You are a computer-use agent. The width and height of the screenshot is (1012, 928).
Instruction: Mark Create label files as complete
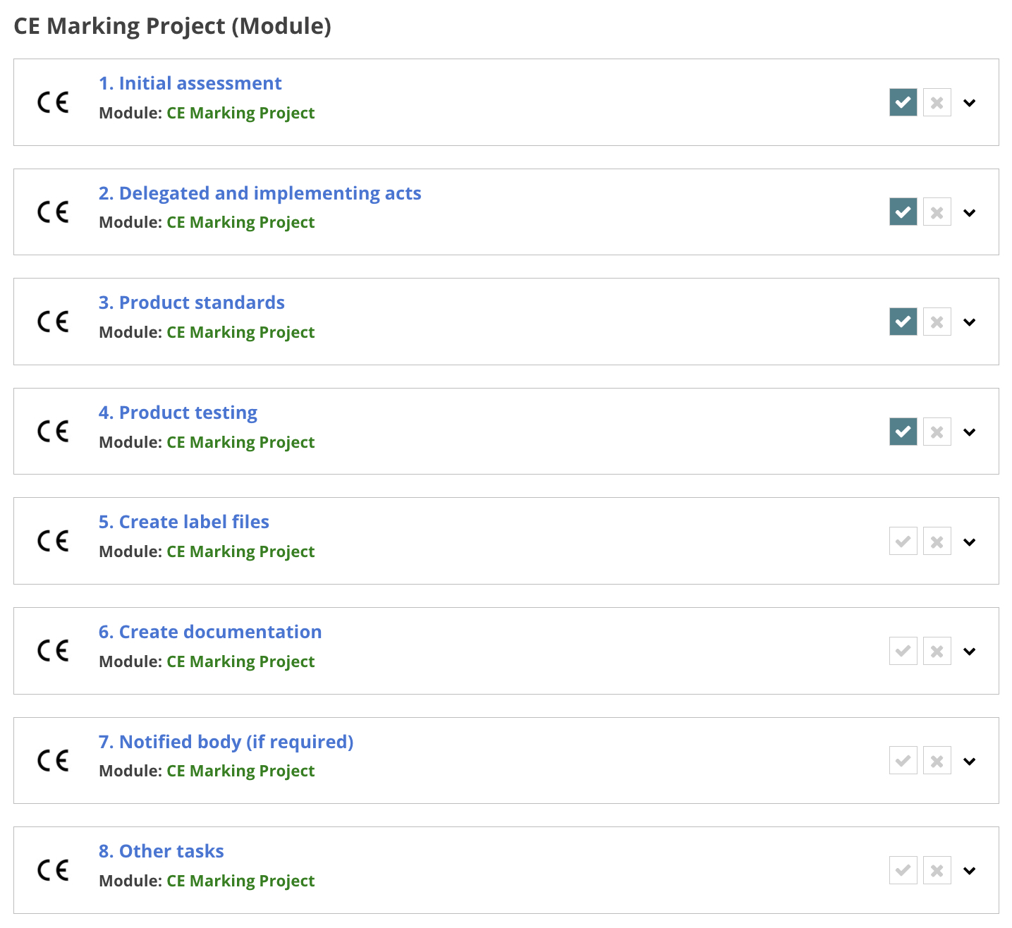[903, 542]
